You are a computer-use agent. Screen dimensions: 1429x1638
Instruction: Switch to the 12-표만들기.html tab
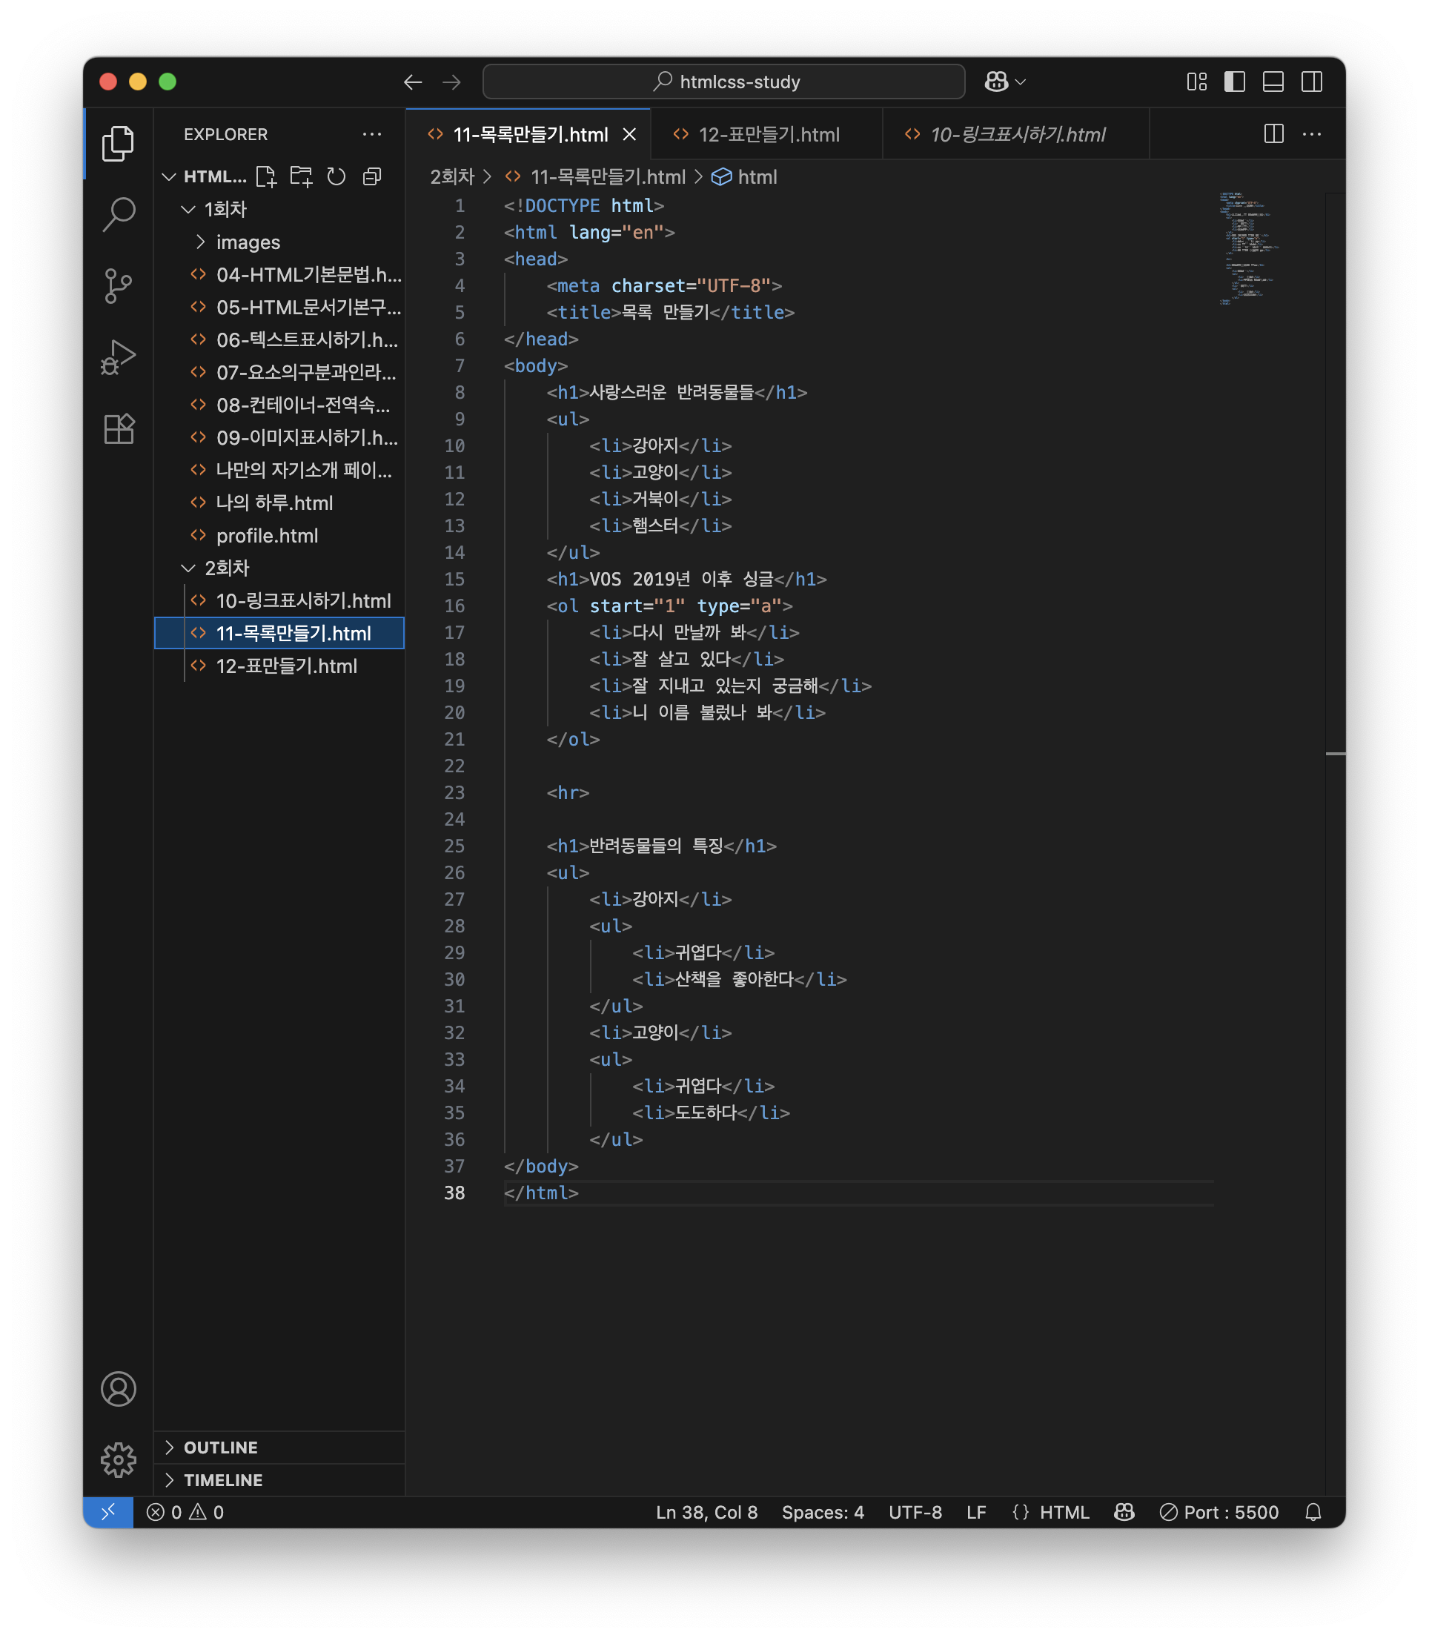tap(768, 135)
